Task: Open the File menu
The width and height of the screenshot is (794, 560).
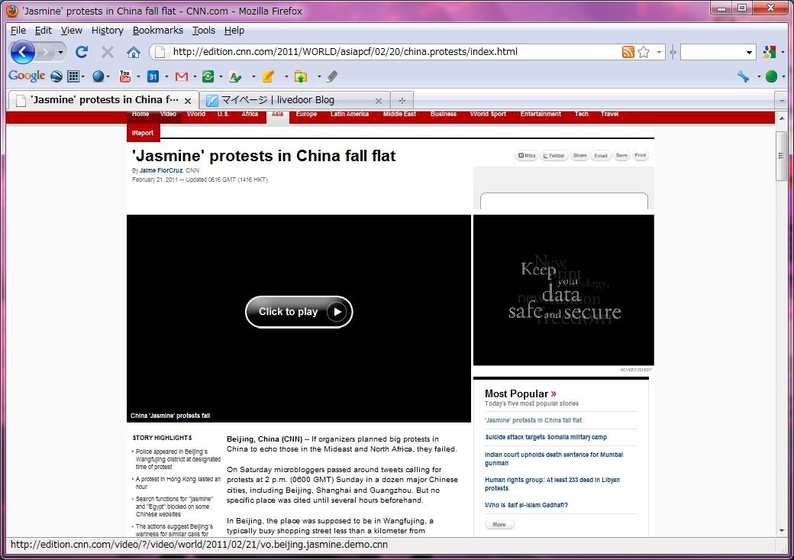Action: 18,31
